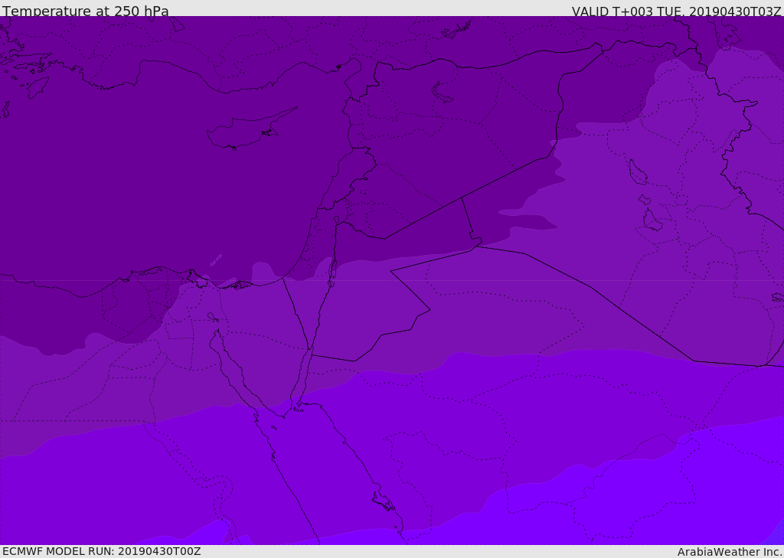784x558 pixels.
Task: Click the 'ArabiaWeather Inc.' credit text
Action: coord(730,552)
